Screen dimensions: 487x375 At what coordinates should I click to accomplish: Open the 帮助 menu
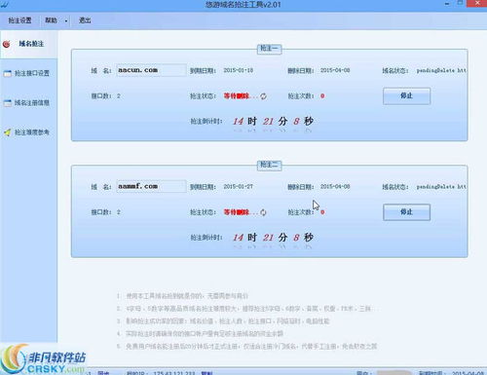click(51, 20)
